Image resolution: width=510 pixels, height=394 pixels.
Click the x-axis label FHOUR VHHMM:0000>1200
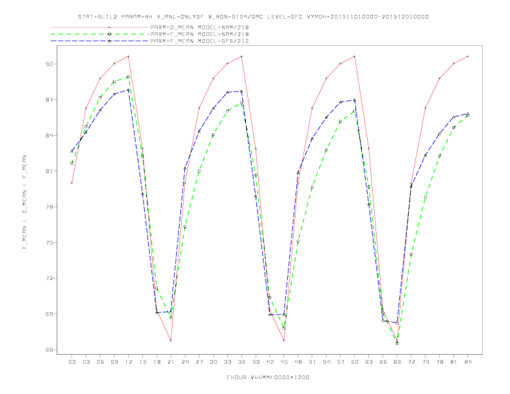(268, 377)
